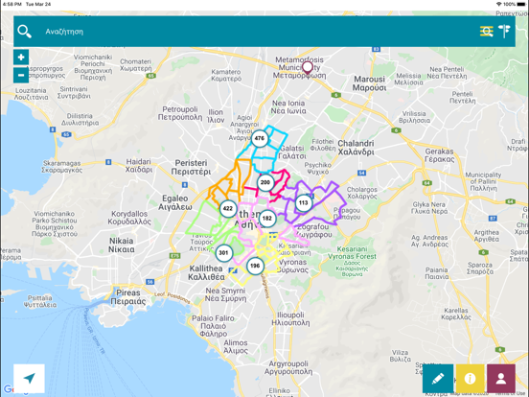The width and height of the screenshot is (529, 397).
Task: Open cluster marker 476
Action: [x=260, y=138]
